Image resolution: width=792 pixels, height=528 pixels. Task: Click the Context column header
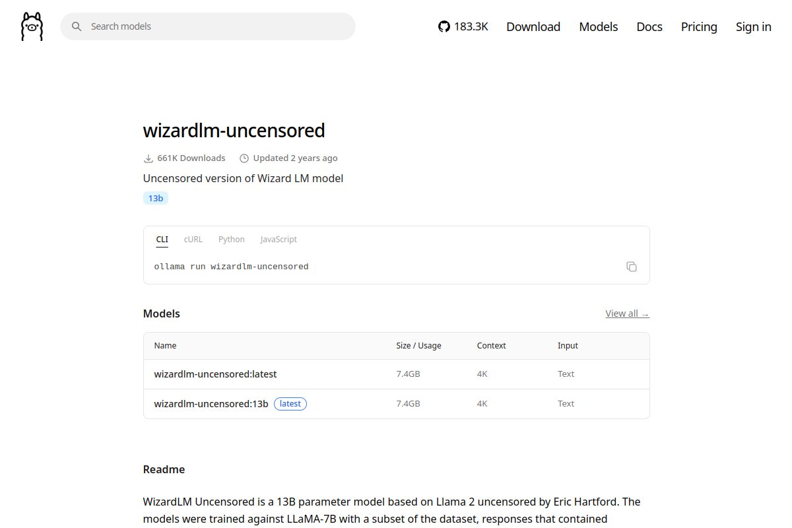(492, 346)
